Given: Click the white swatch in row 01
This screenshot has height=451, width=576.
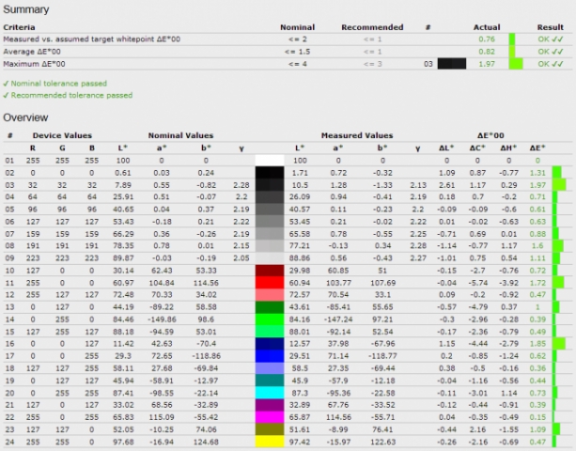Looking at the screenshot, I should coord(272,161).
